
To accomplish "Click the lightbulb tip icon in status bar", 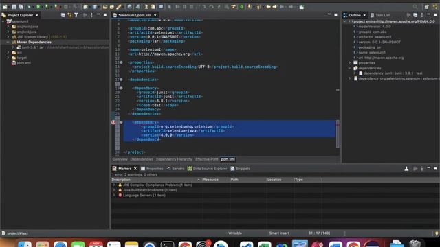I will (x=437, y=233).
